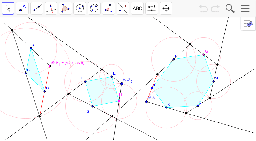The height and width of the screenshot is (141, 256).
Task: Select the Polygon tool
Action: pos(65,8)
